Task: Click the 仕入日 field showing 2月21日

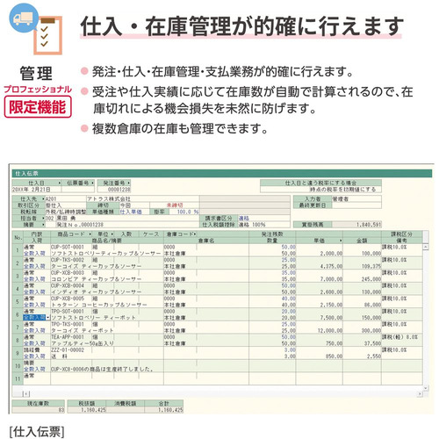Action: click(37, 190)
